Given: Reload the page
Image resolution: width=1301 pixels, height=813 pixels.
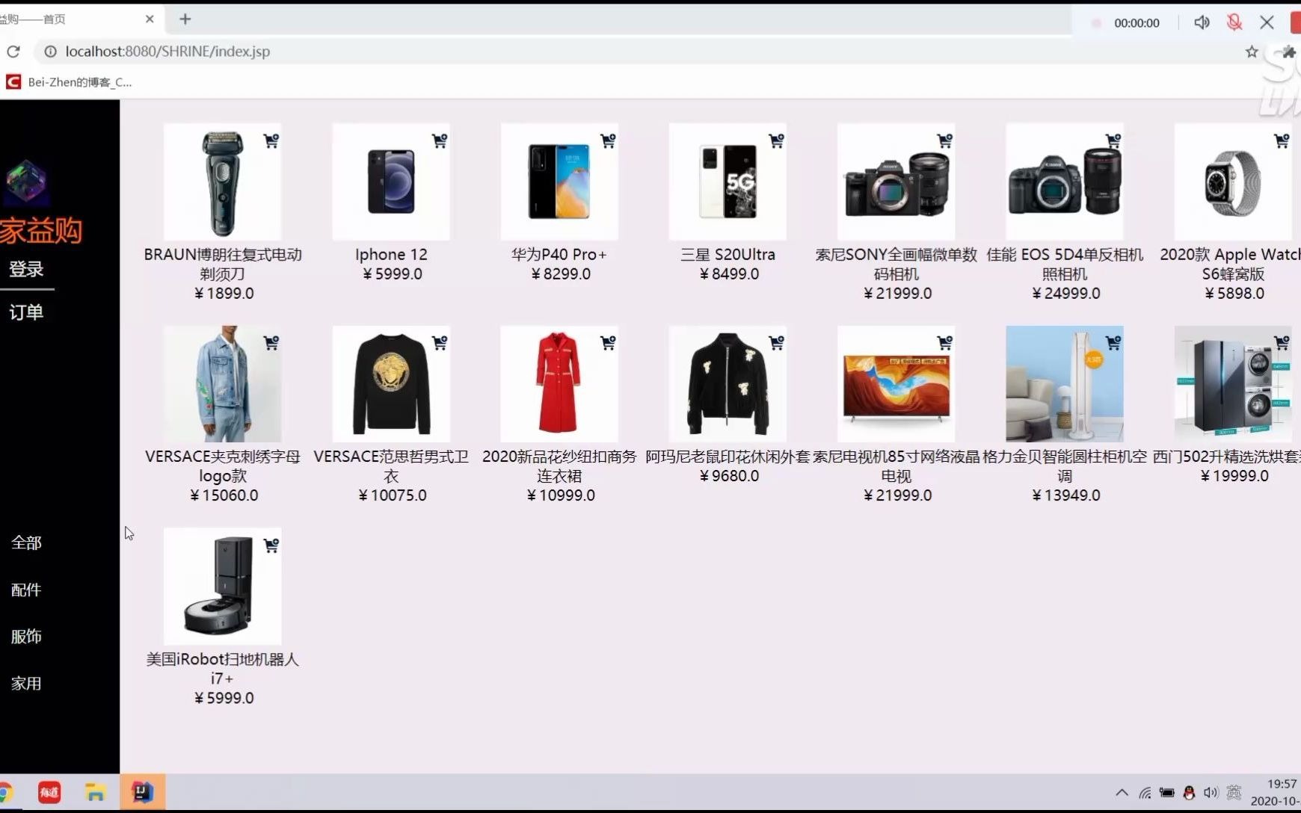Looking at the screenshot, I should tap(13, 52).
